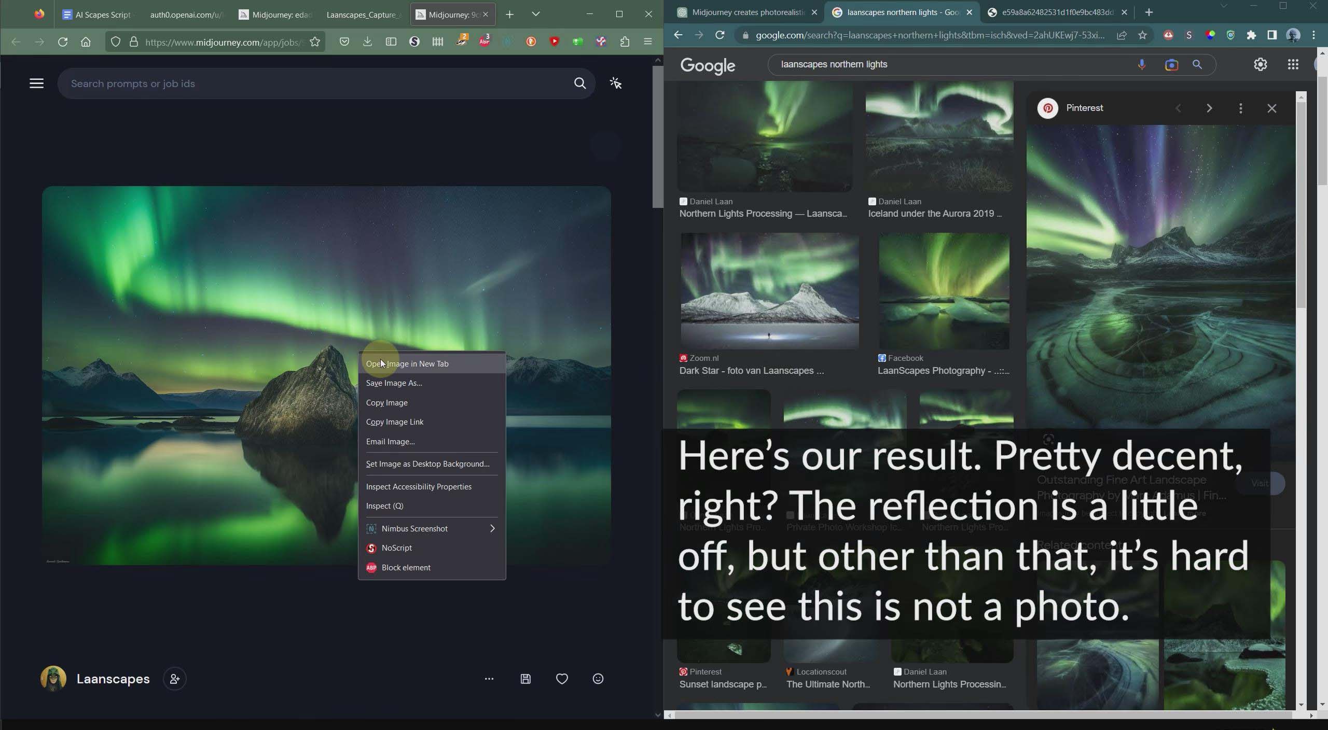The image size is (1328, 730).
Task: Select 'Save Image As...' from context menu
Action: (395, 382)
